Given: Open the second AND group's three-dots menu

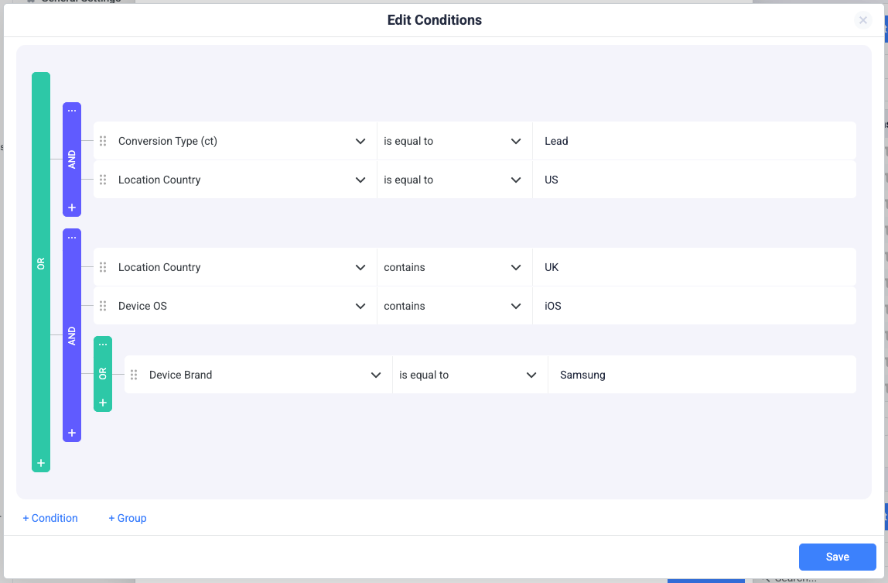Looking at the screenshot, I should 72,238.
